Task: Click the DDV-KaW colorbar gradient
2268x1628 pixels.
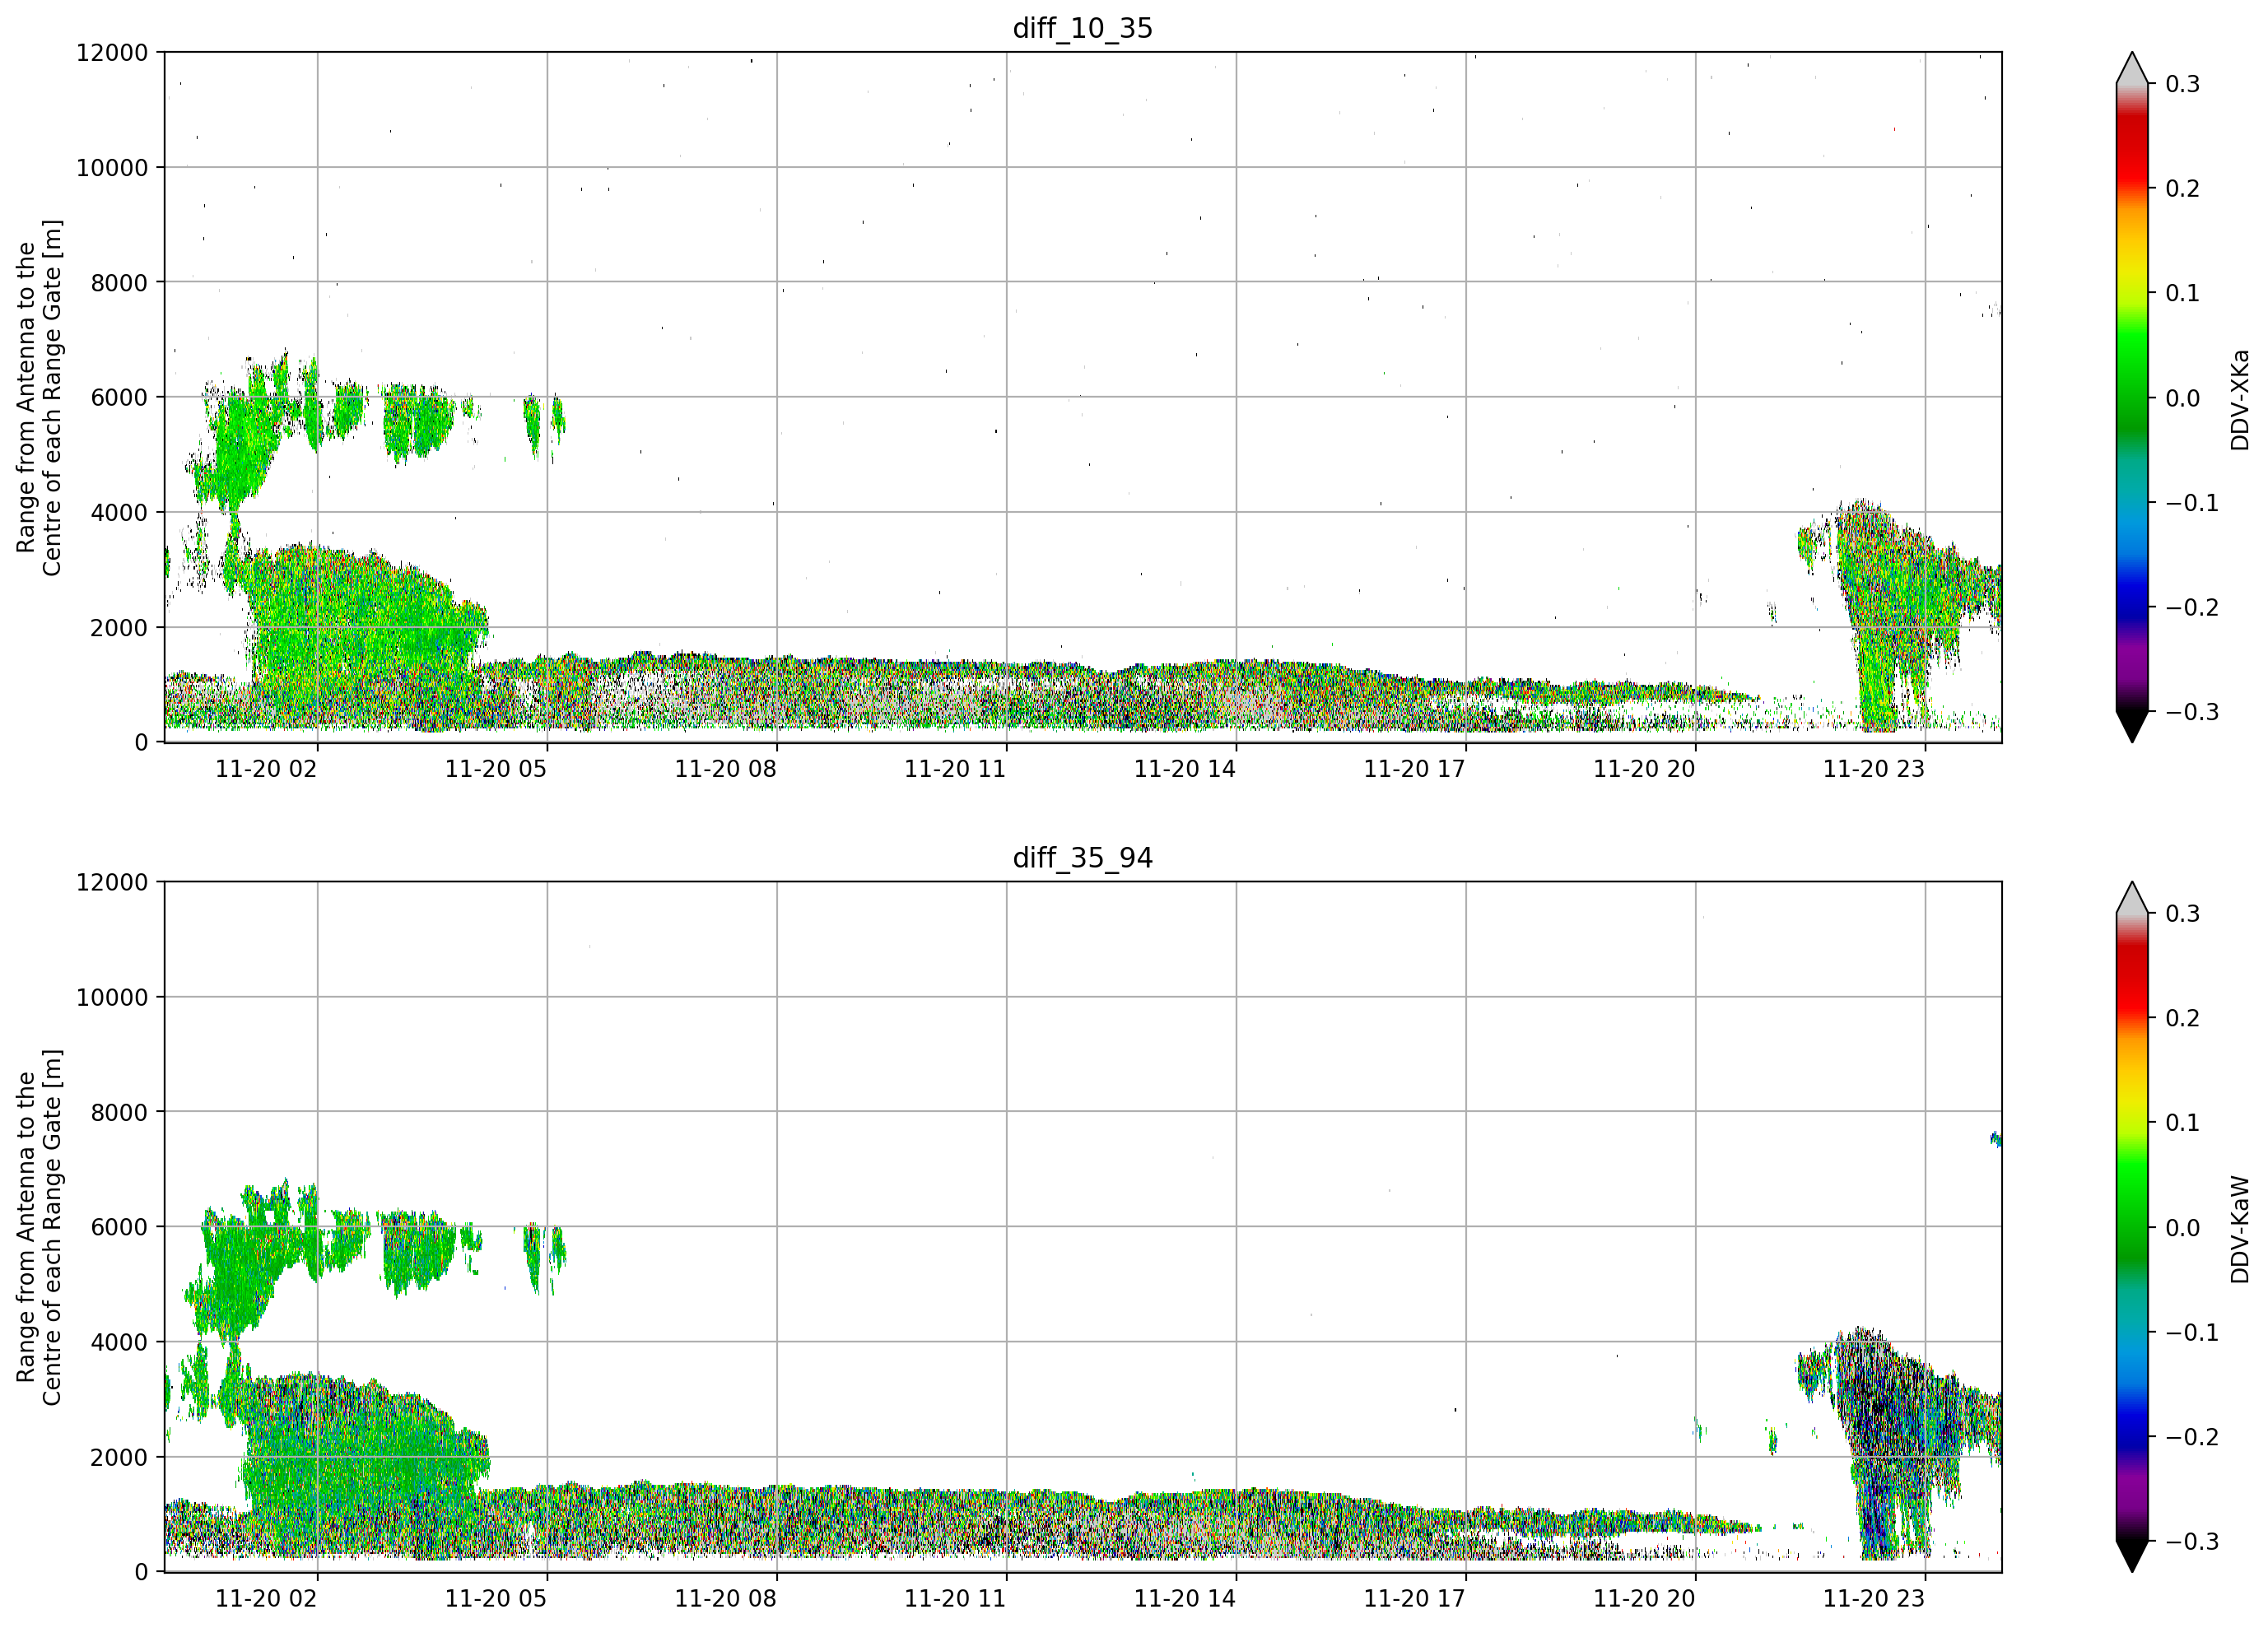Action: (x=2132, y=1227)
